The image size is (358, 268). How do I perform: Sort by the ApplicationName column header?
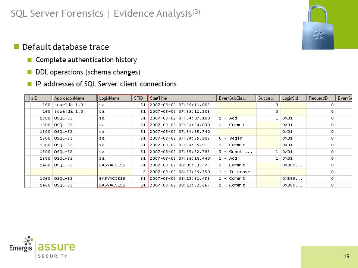(75, 98)
